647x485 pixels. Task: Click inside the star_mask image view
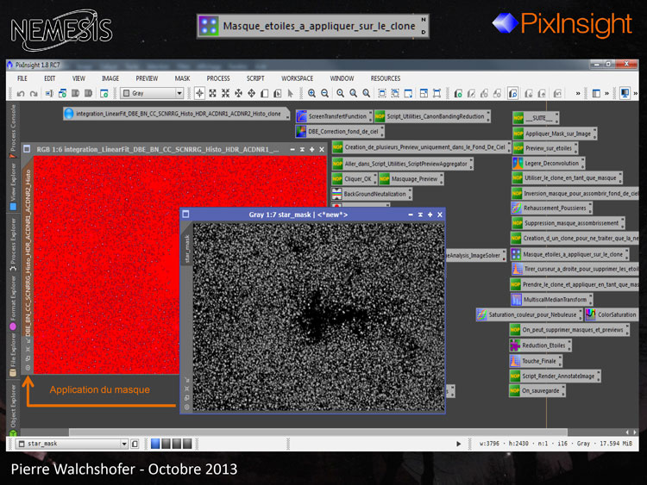pos(319,317)
